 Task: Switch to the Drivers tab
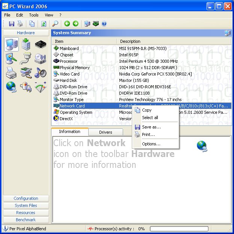pos(106,132)
